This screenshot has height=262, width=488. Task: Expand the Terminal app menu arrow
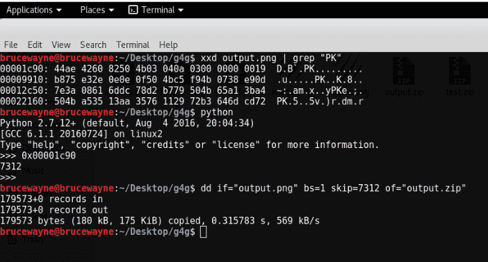click(x=181, y=10)
